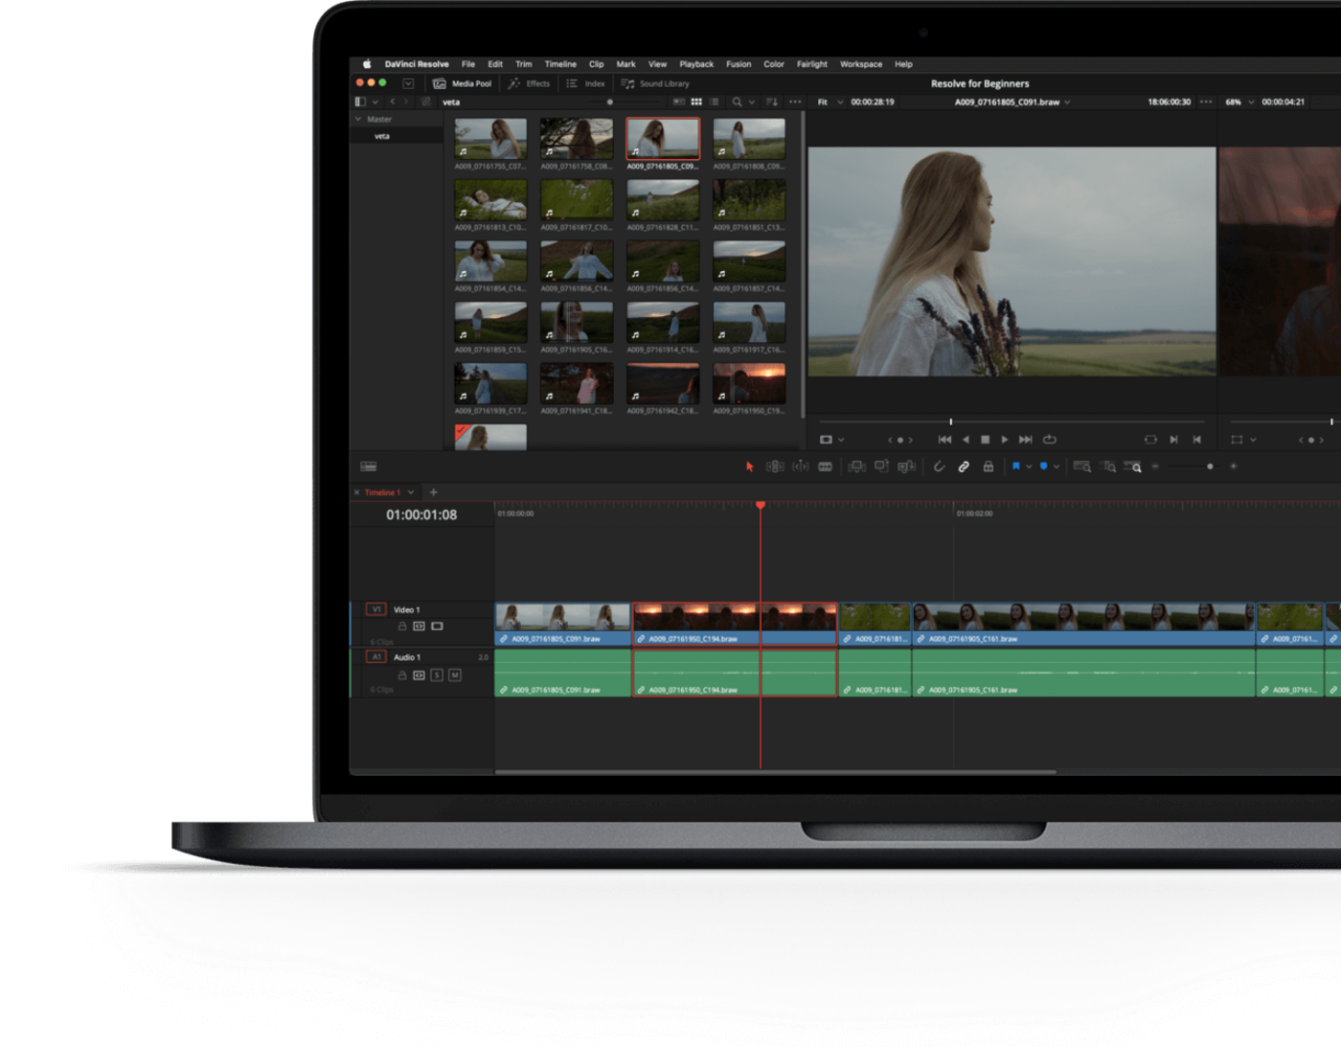Toggle the Snapping magnet in timeline toolbar
This screenshot has width=1341, height=1047.
pyautogui.click(x=939, y=467)
